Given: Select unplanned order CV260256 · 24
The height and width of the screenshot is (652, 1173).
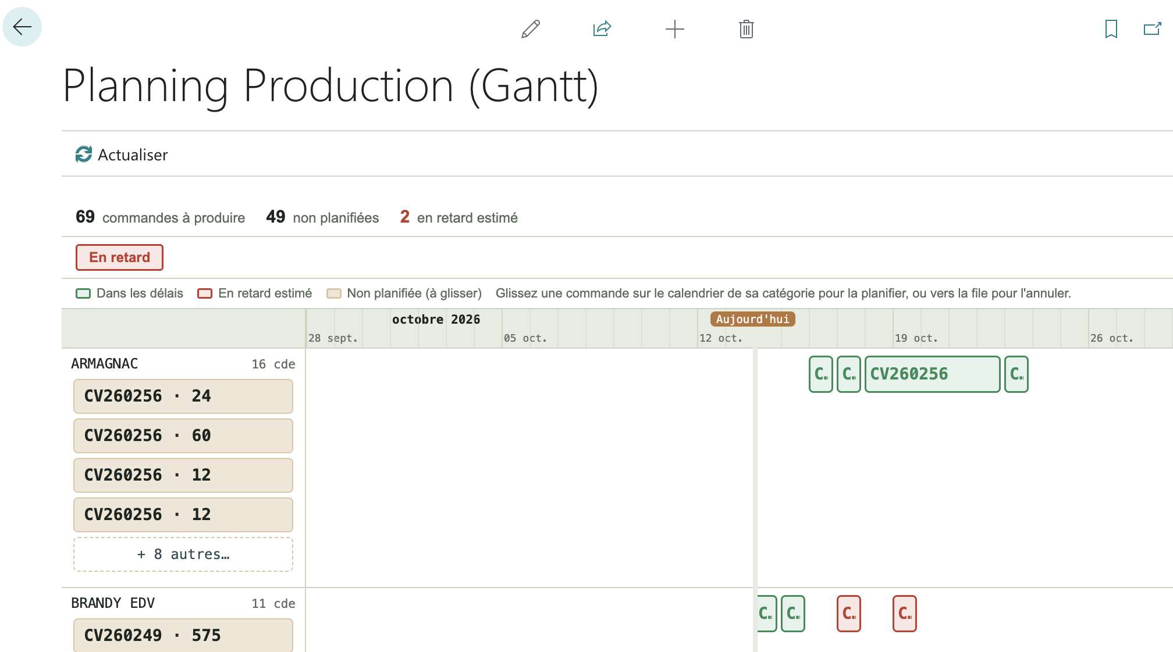Looking at the screenshot, I should [x=183, y=396].
